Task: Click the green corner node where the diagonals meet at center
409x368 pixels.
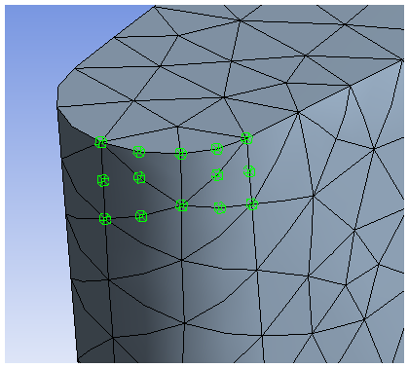Action: (x=182, y=205)
